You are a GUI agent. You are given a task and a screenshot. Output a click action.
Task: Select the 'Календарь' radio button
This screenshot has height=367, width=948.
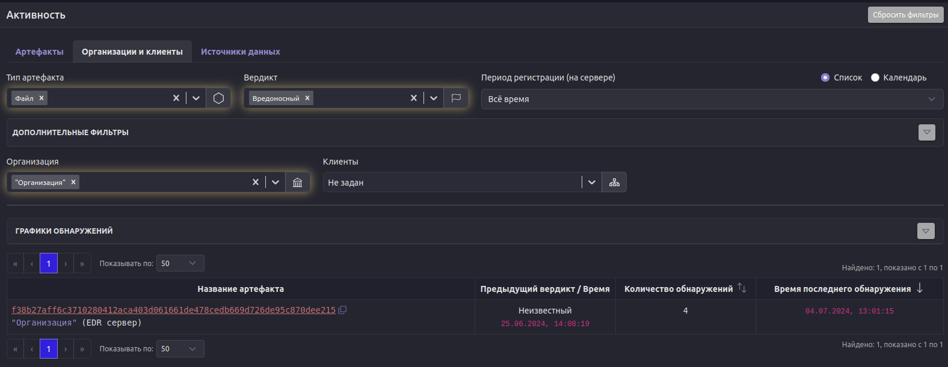pyautogui.click(x=875, y=77)
